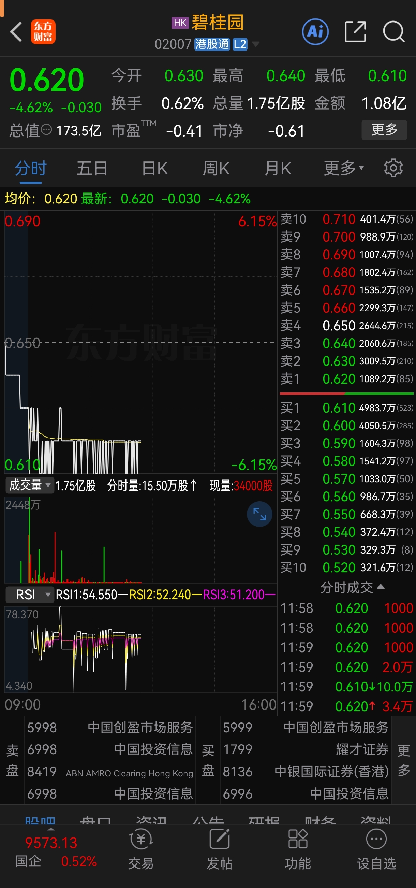Tap buy broker 6996 中国投资信息
This screenshot has width=416, height=888.
coord(306,793)
